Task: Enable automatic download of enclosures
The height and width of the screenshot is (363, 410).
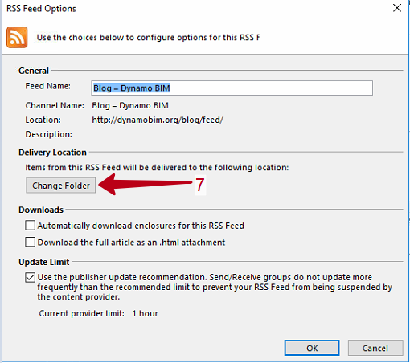Action: click(x=30, y=226)
